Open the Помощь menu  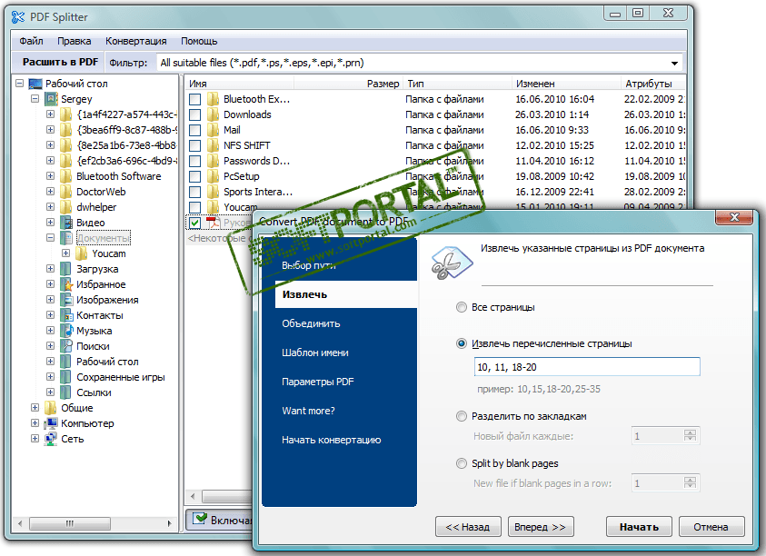[x=199, y=41]
